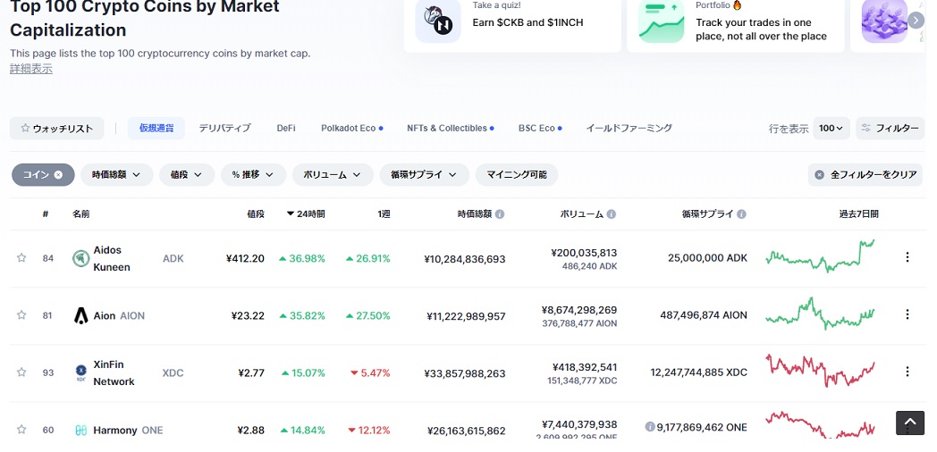The width and height of the screenshot is (937, 452).
Task: Select the 仮想通貨 tab
Action: pyautogui.click(x=156, y=129)
